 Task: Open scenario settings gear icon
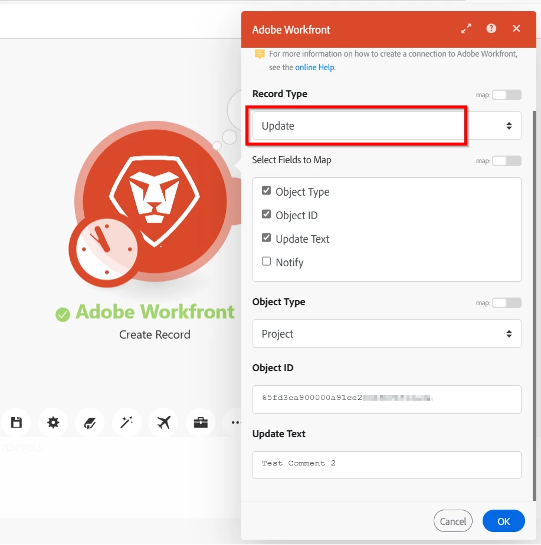tap(53, 422)
